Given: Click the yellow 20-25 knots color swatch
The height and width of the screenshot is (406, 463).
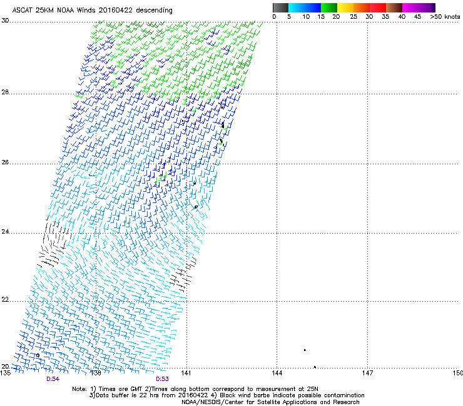Looking at the screenshot, I should click(345, 7).
